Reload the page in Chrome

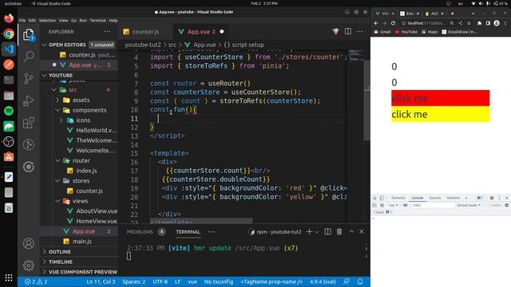(x=393, y=23)
